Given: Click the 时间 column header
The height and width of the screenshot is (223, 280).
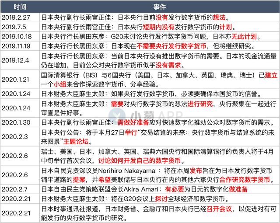Looking at the screenshot, I should [20, 7].
